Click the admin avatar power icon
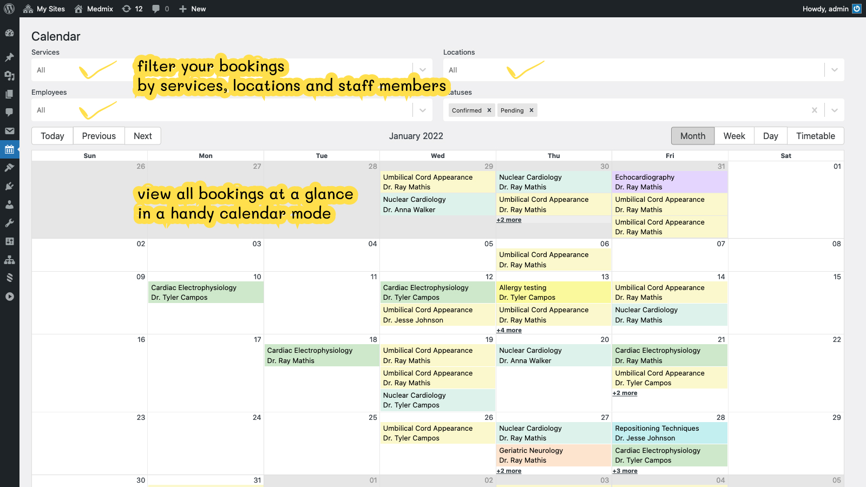866x487 pixels. click(857, 9)
